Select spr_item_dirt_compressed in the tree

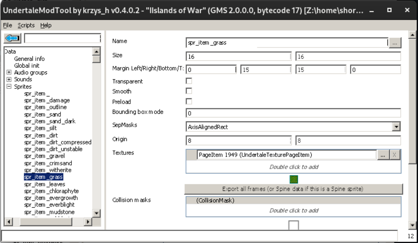pyautogui.click(x=58, y=142)
